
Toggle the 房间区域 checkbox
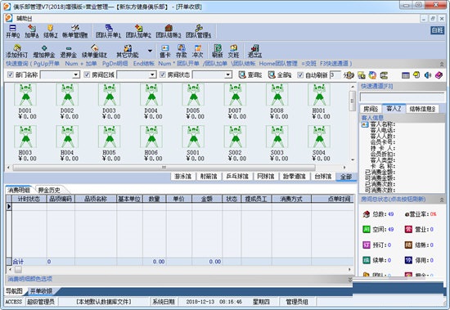[x=87, y=75]
